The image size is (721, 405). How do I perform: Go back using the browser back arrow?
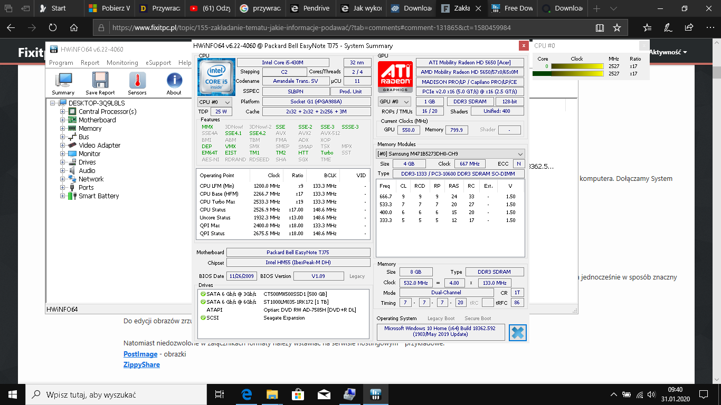tap(11, 28)
